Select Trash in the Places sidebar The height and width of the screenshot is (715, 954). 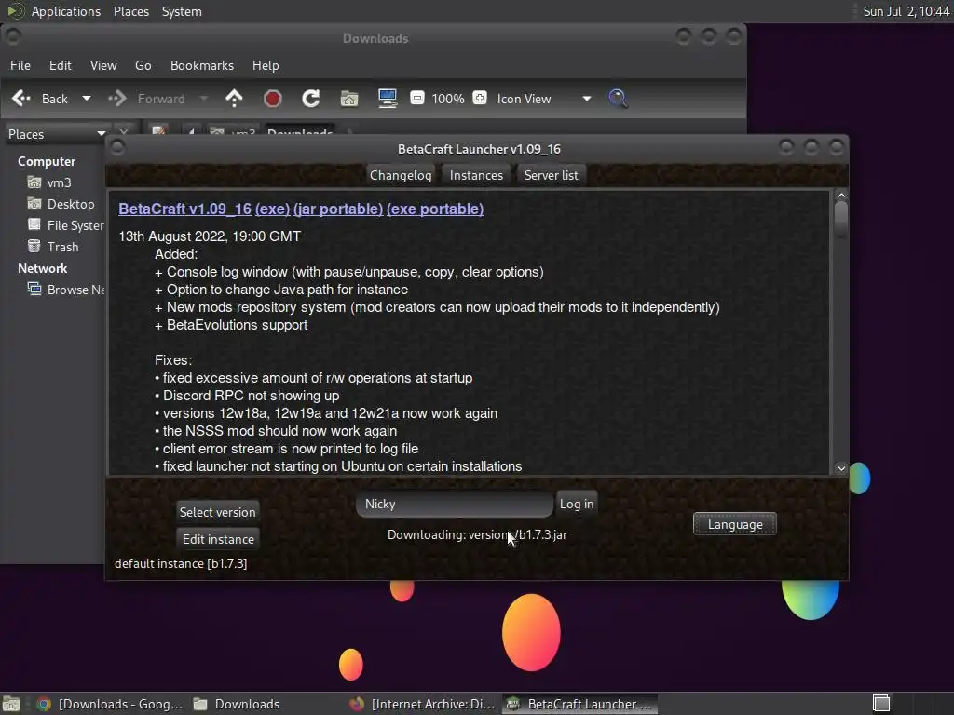(53, 247)
